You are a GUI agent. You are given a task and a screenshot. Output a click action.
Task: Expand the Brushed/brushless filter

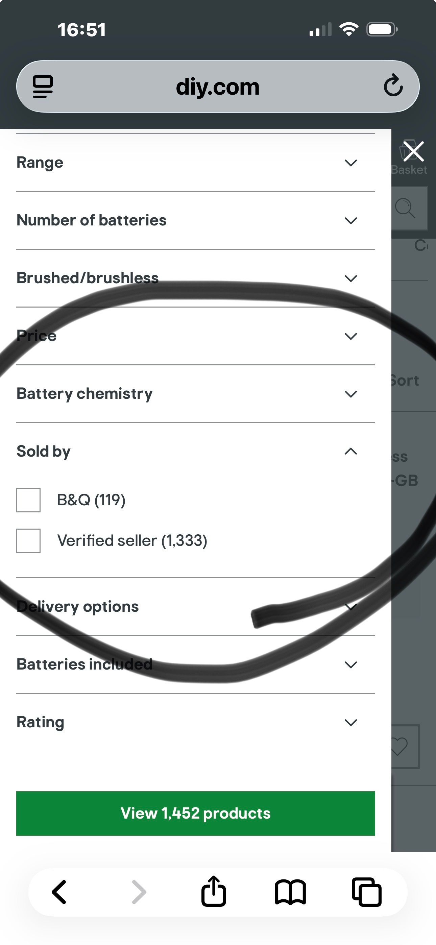351,278
